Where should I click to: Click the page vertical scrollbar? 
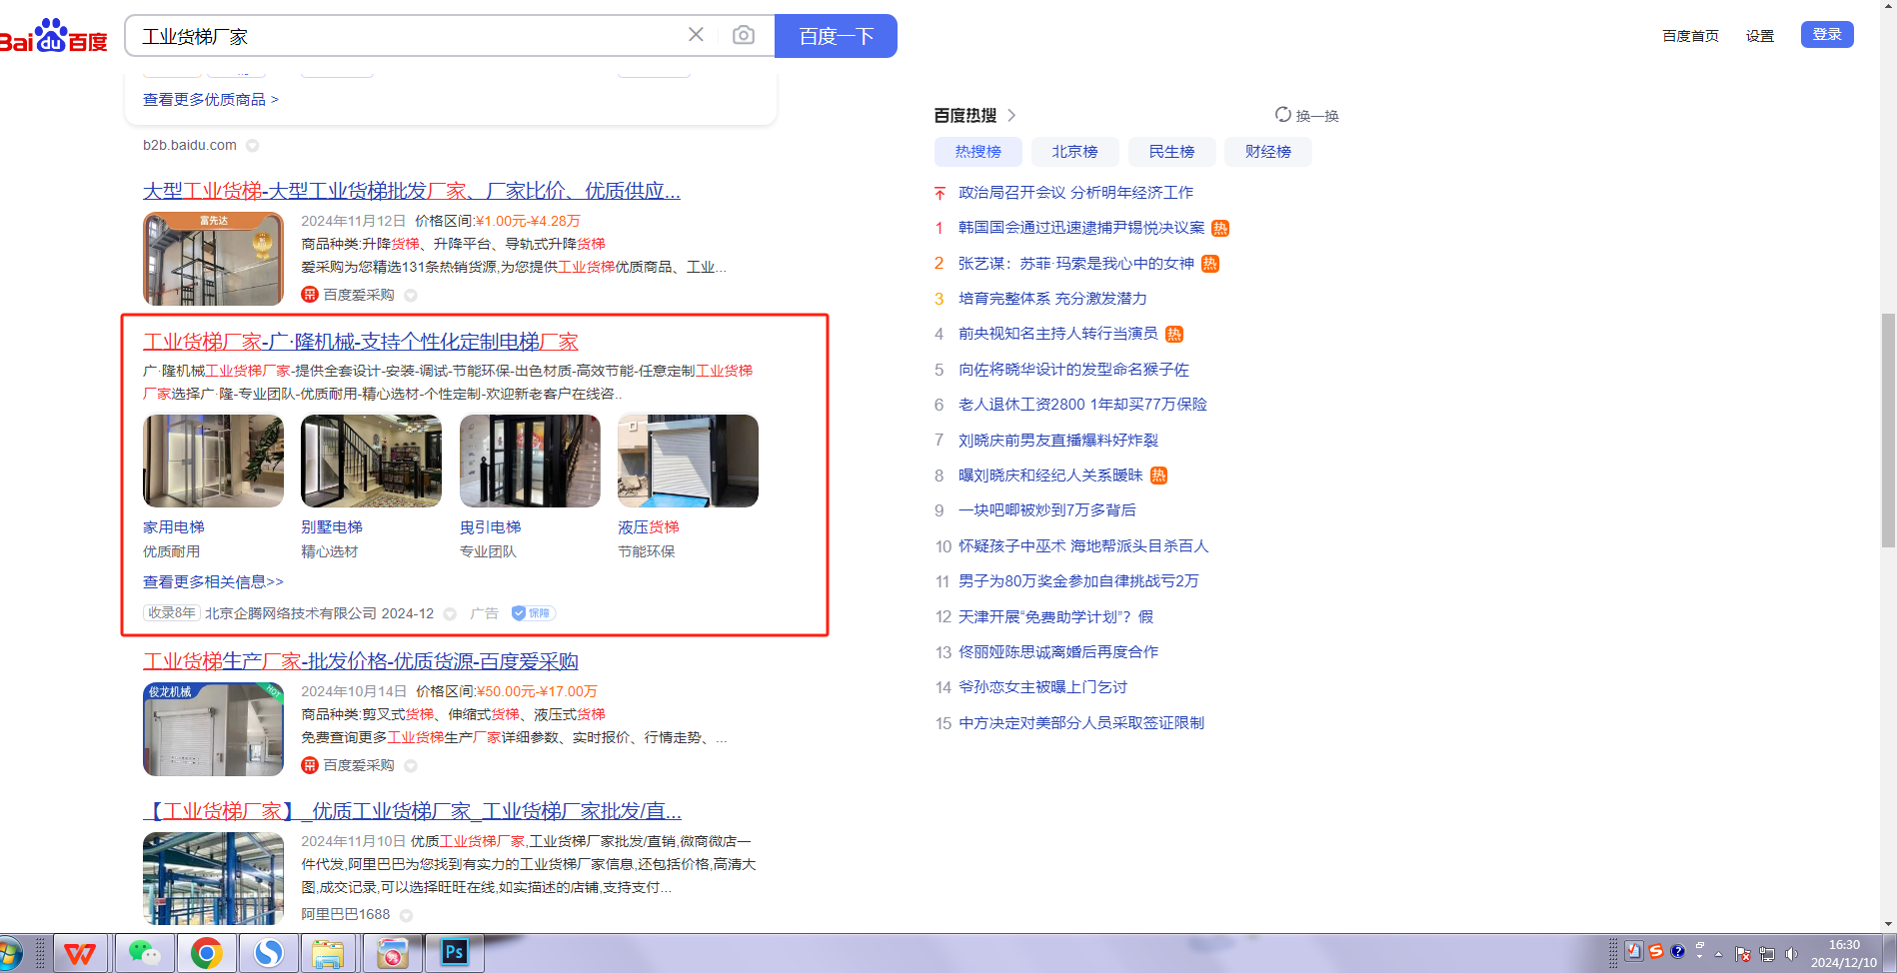[x=1887, y=430]
